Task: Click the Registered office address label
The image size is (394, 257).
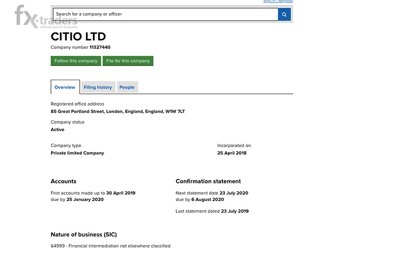Action: click(x=77, y=104)
